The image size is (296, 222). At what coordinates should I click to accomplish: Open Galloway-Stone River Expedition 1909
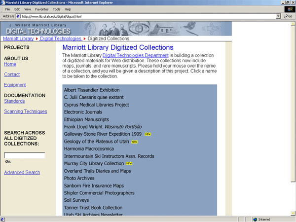point(103,134)
